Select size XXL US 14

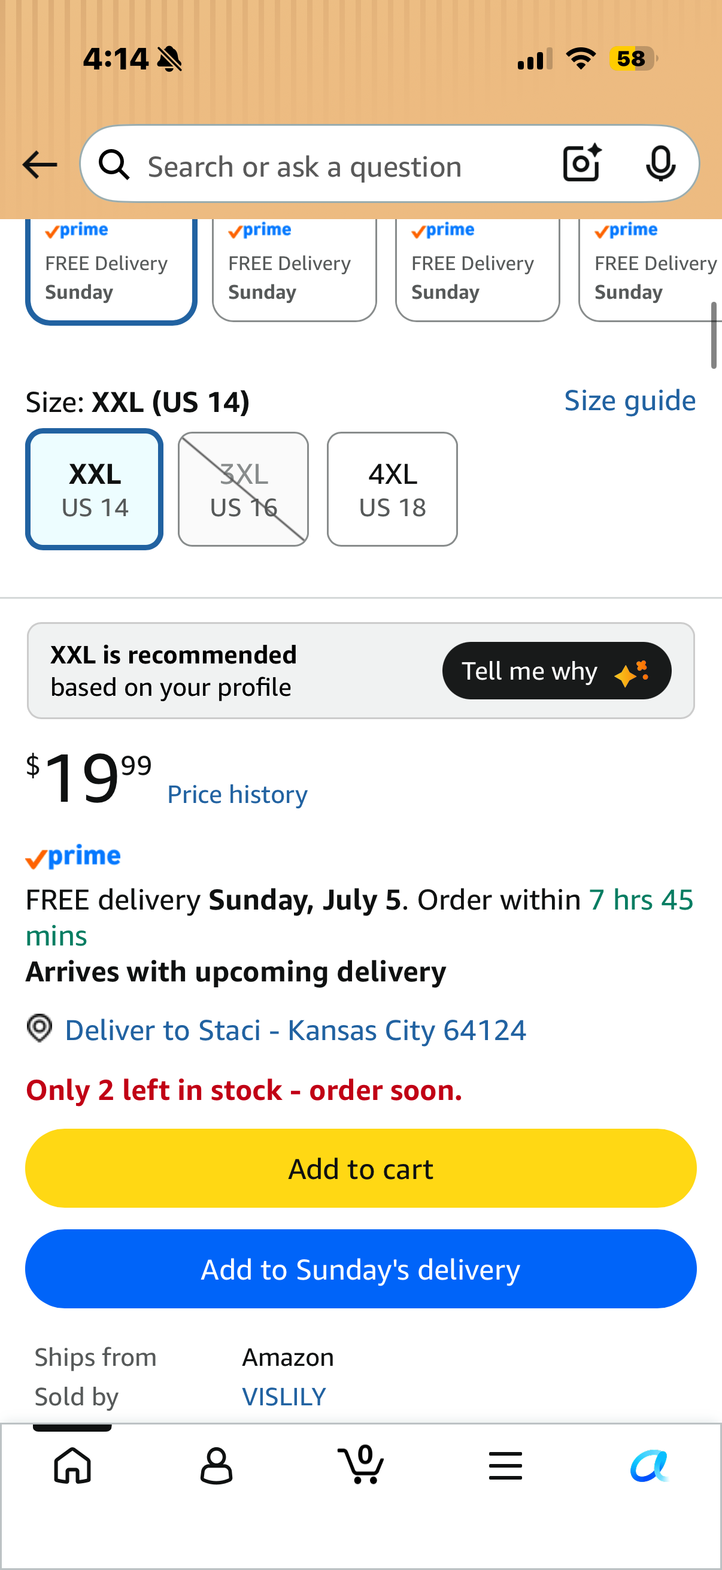[95, 489]
